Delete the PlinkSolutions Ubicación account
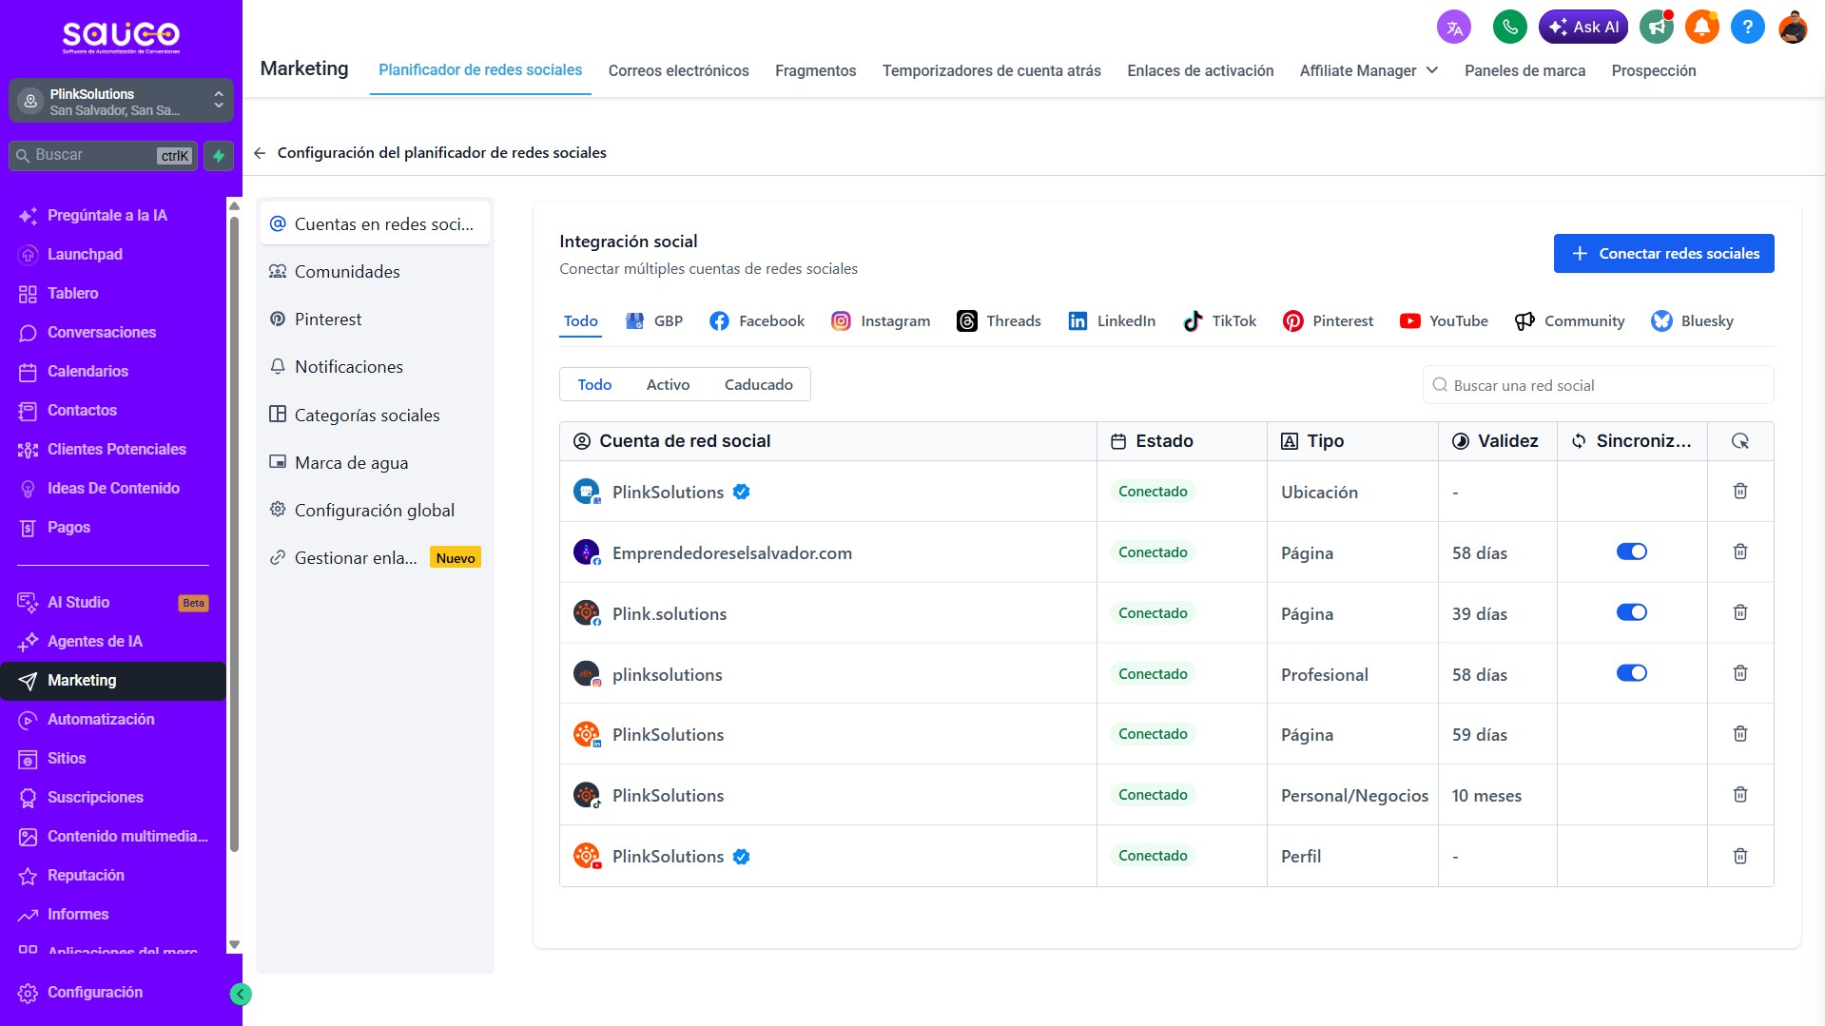Image resolution: width=1825 pixels, height=1026 pixels. [x=1740, y=492]
